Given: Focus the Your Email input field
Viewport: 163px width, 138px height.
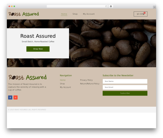Looking at the screenshot, I should coord(125,87).
